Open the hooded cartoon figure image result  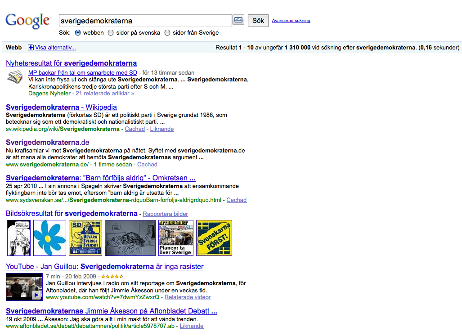[19, 237]
